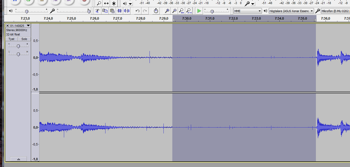Zoom in on the waveform

167,11
